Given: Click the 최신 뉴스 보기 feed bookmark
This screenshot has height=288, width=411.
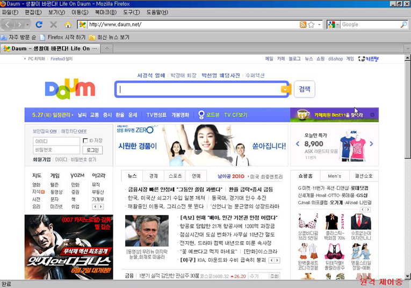Looking at the screenshot, I should pos(110,38).
